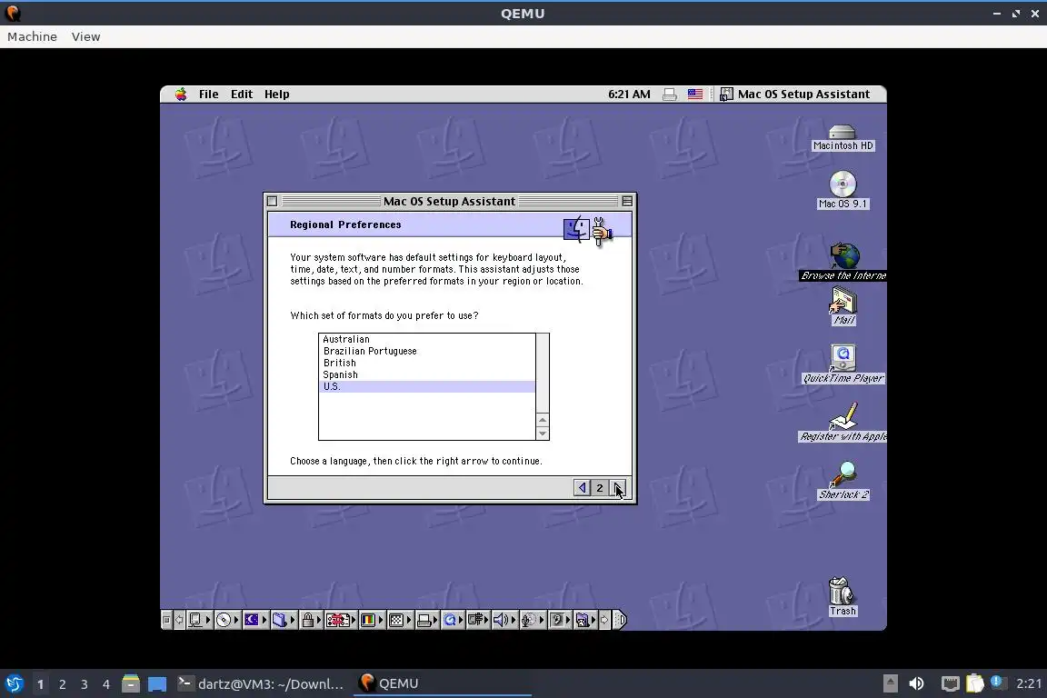Open the Speakable Items ear strip module
Viewport: 1047px width, 698px height.
coord(560,620)
